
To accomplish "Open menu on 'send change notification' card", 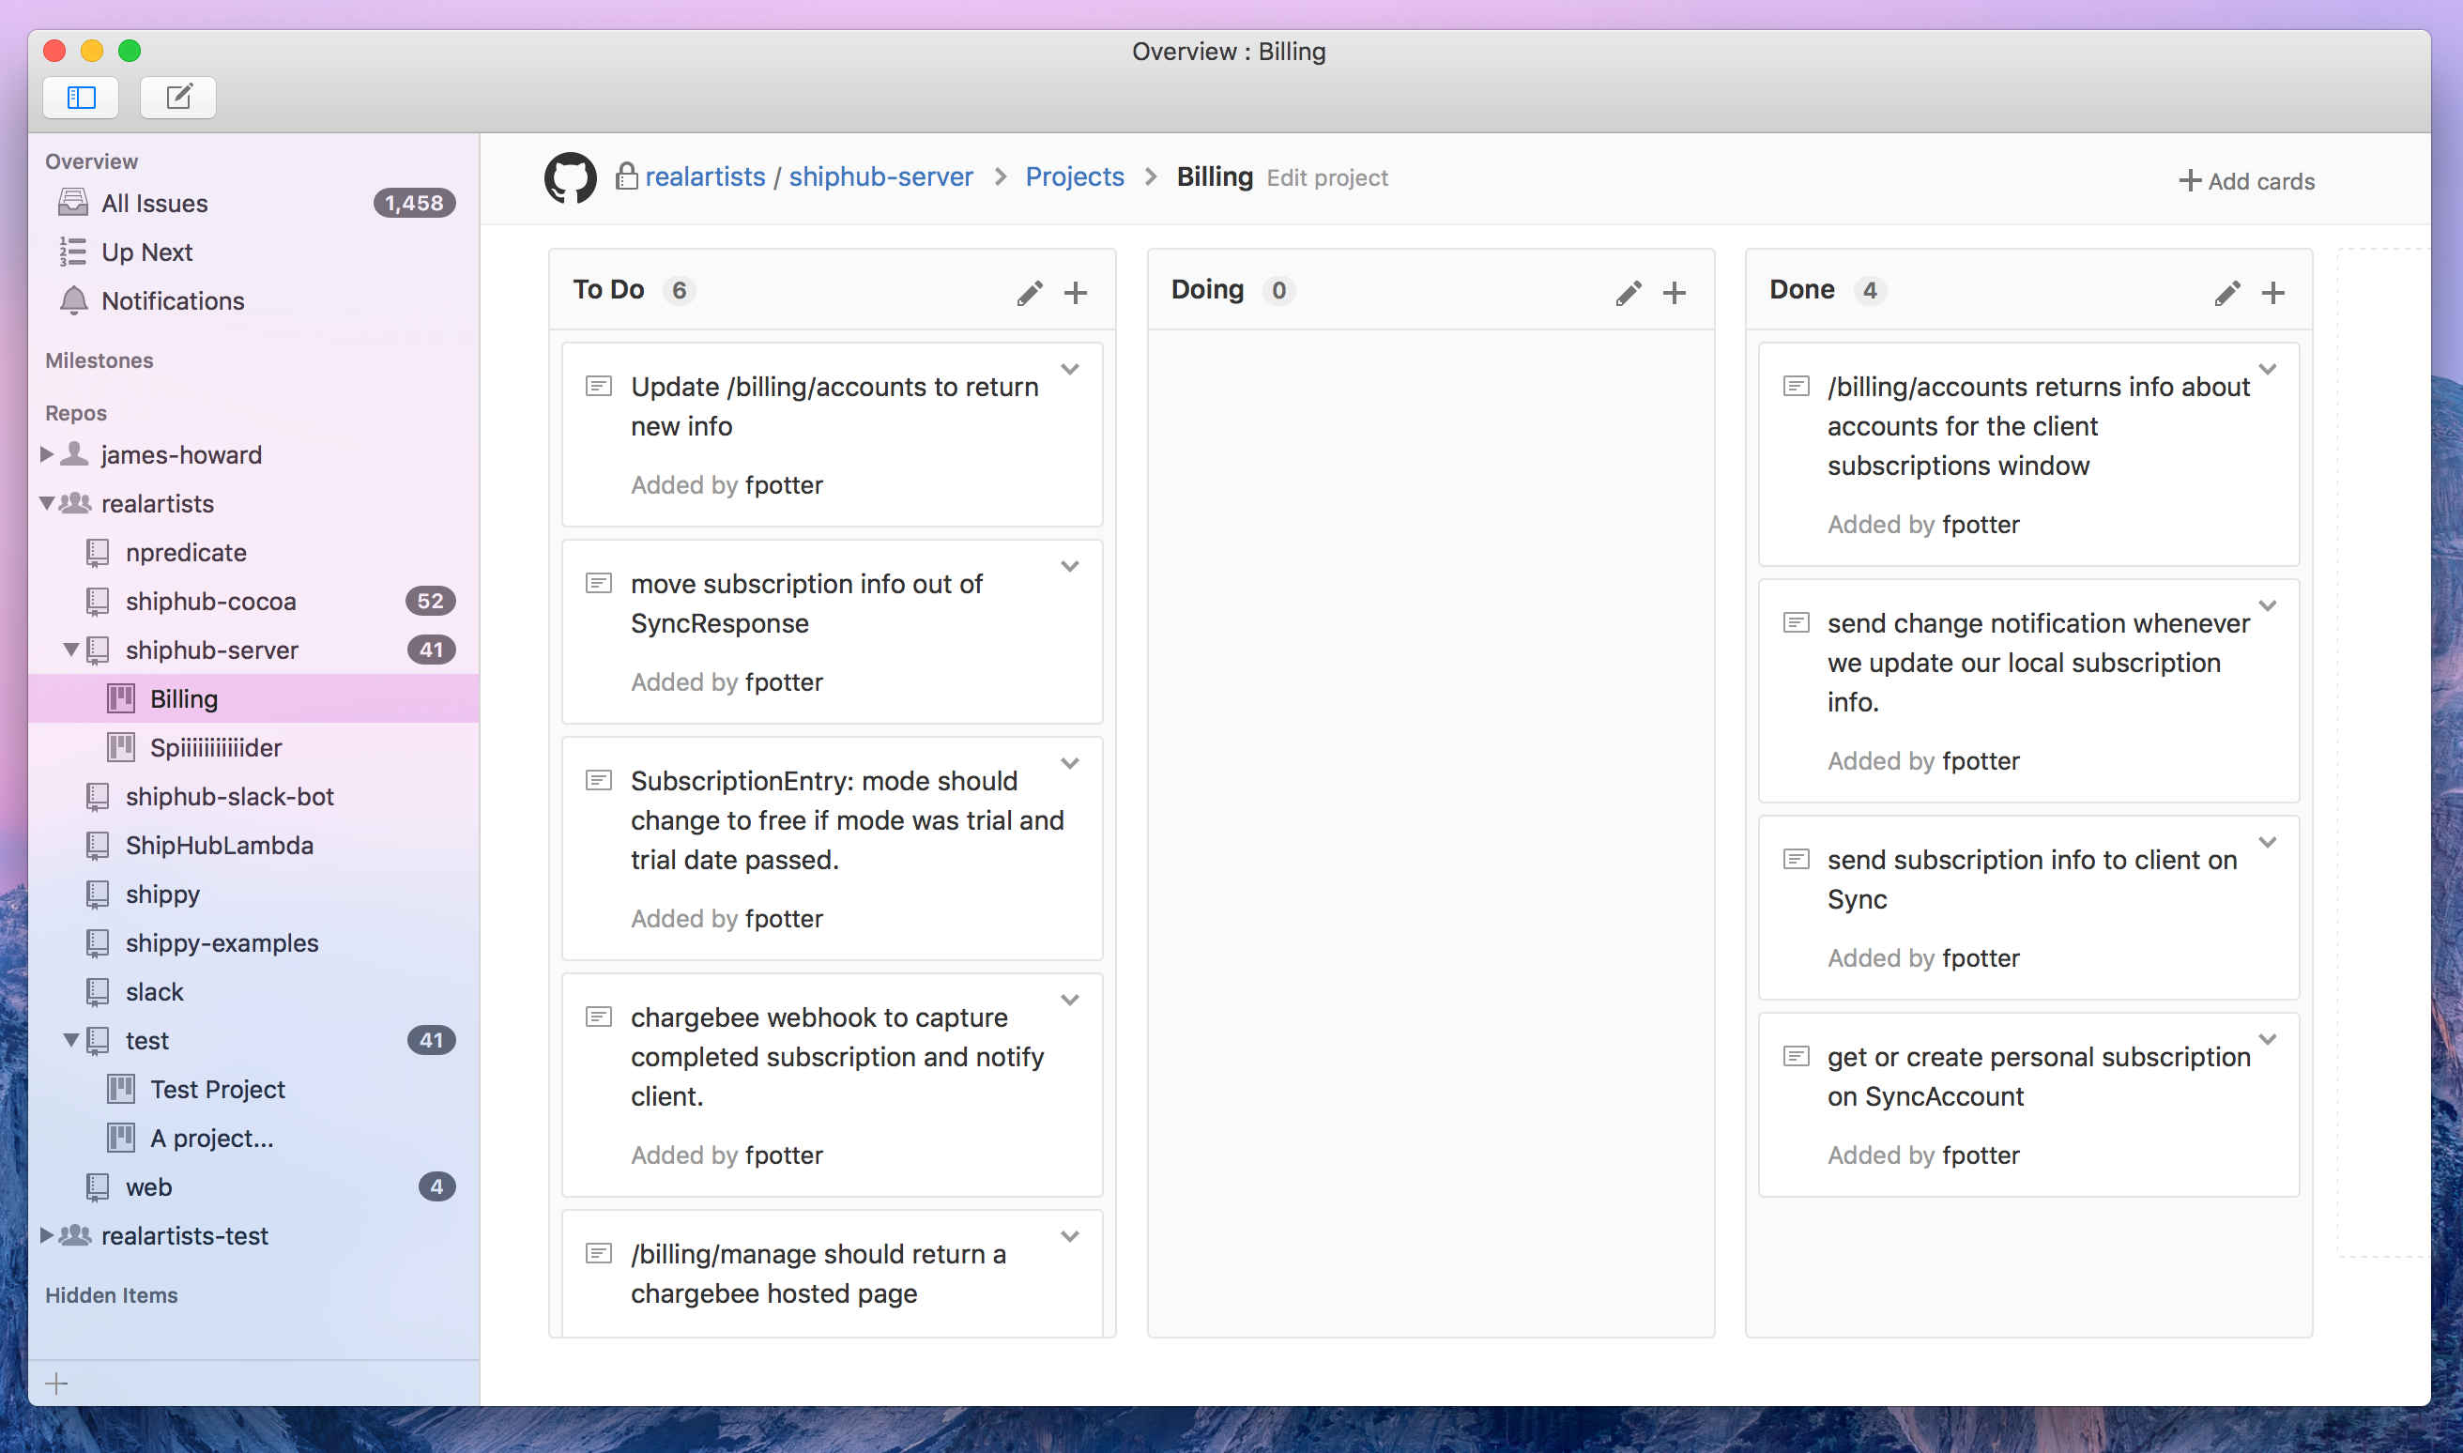I will [x=2267, y=606].
